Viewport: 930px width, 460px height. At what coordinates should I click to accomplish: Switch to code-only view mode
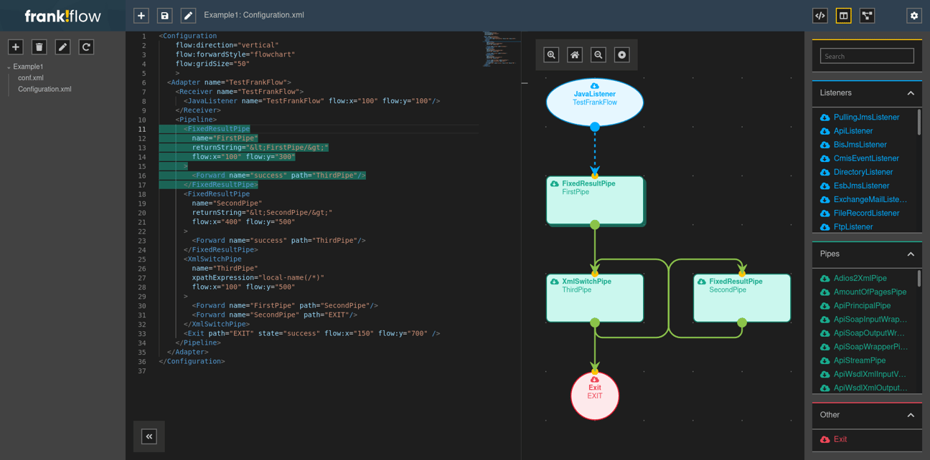tap(819, 15)
